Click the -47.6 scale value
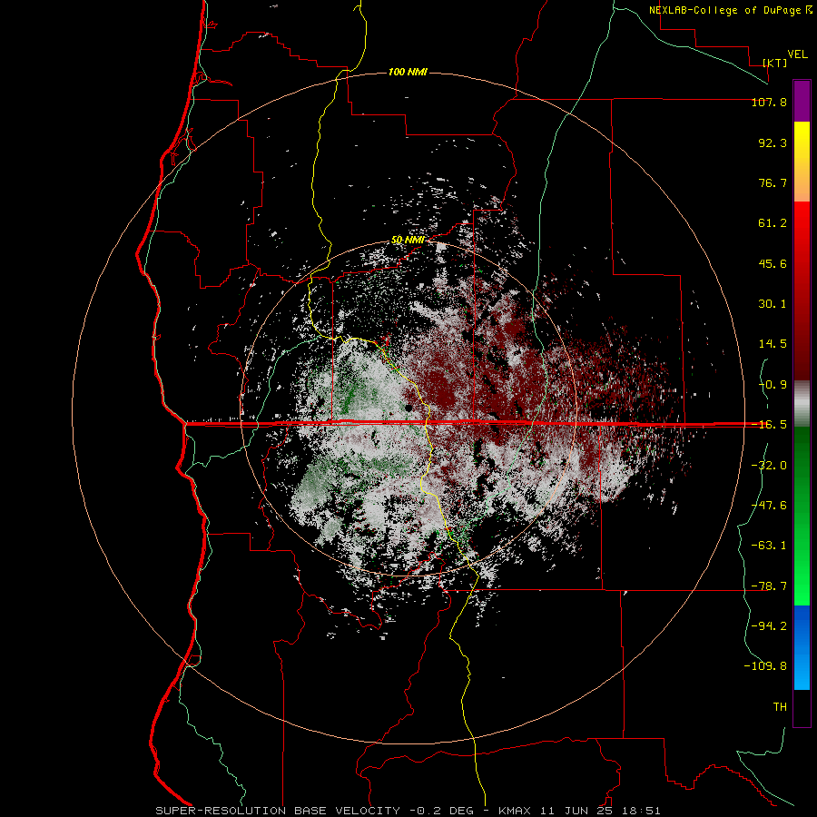This screenshot has width=817, height=817. pos(769,506)
